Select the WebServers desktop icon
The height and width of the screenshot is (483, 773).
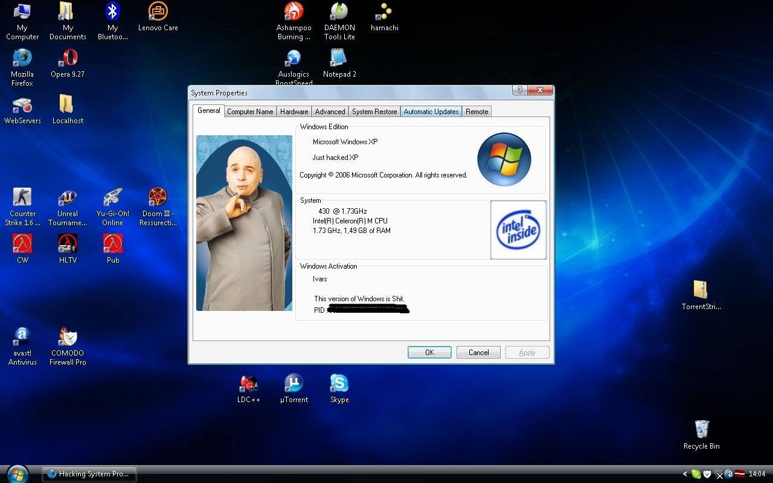(x=22, y=110)
